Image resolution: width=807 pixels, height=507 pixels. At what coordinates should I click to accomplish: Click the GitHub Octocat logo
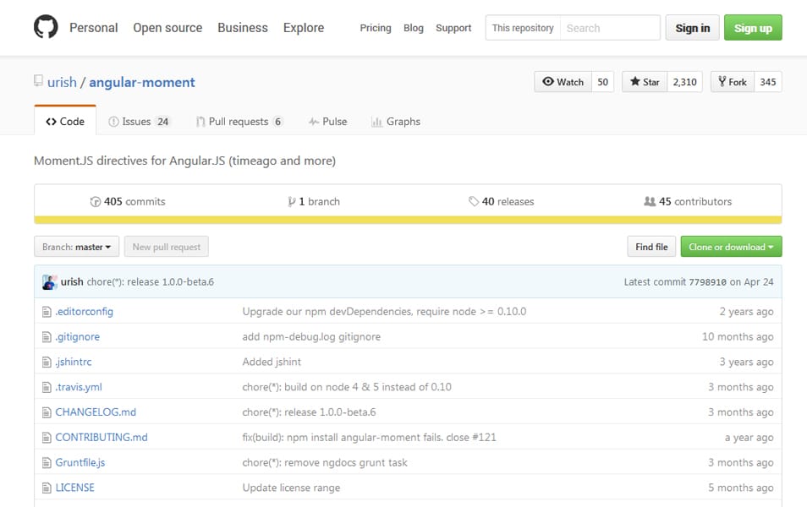[x=46, y=27]
